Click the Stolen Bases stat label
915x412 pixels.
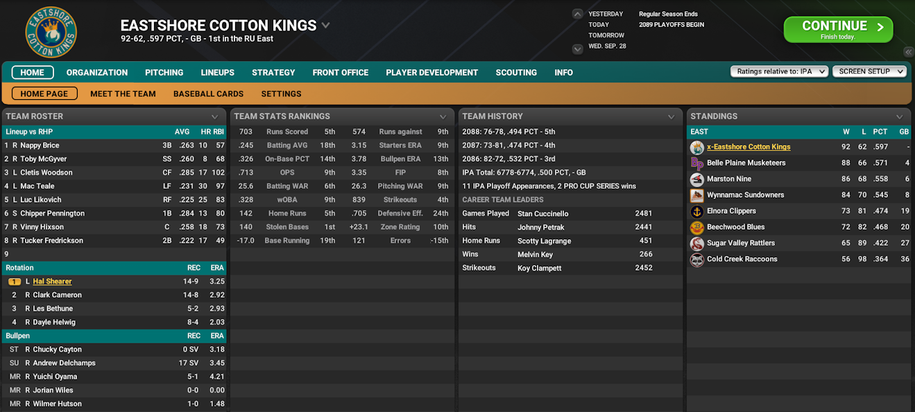[287, 227]
